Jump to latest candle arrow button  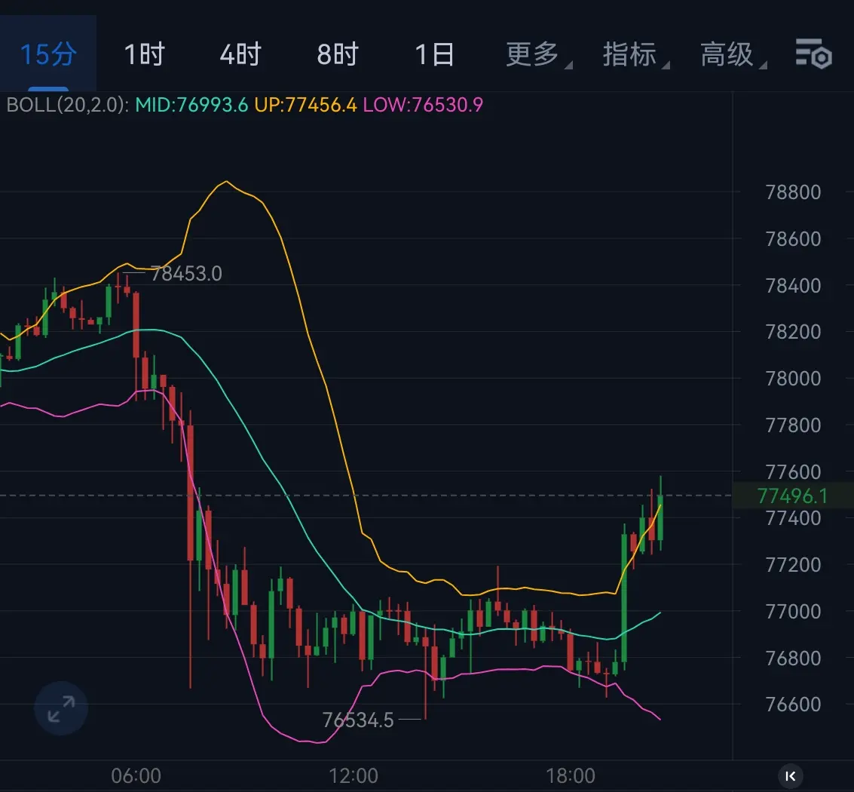pos(790,775)
